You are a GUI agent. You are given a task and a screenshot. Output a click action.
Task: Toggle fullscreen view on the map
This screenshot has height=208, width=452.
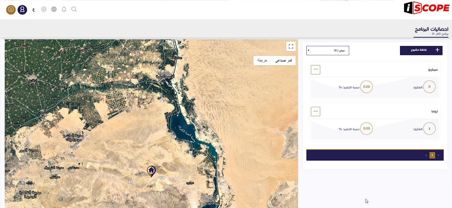coord(291,47)
